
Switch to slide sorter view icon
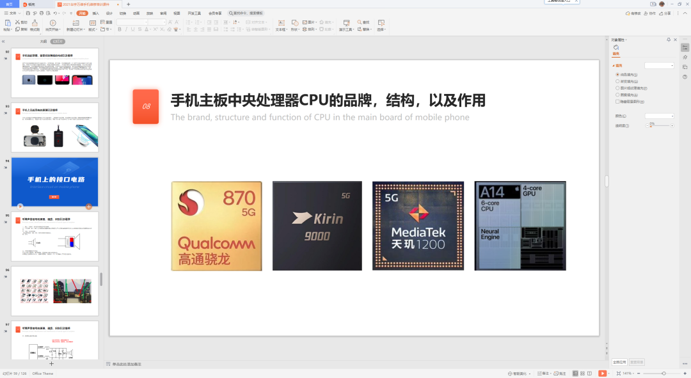[x=583, y=373]
